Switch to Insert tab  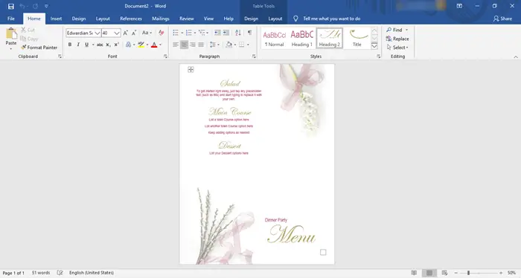(56, 19)
